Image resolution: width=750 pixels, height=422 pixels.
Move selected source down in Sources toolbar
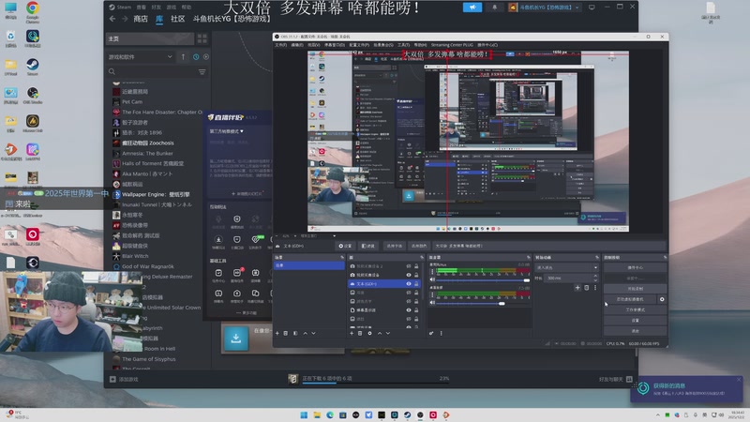pyautogui.click(x=388, y=333)
